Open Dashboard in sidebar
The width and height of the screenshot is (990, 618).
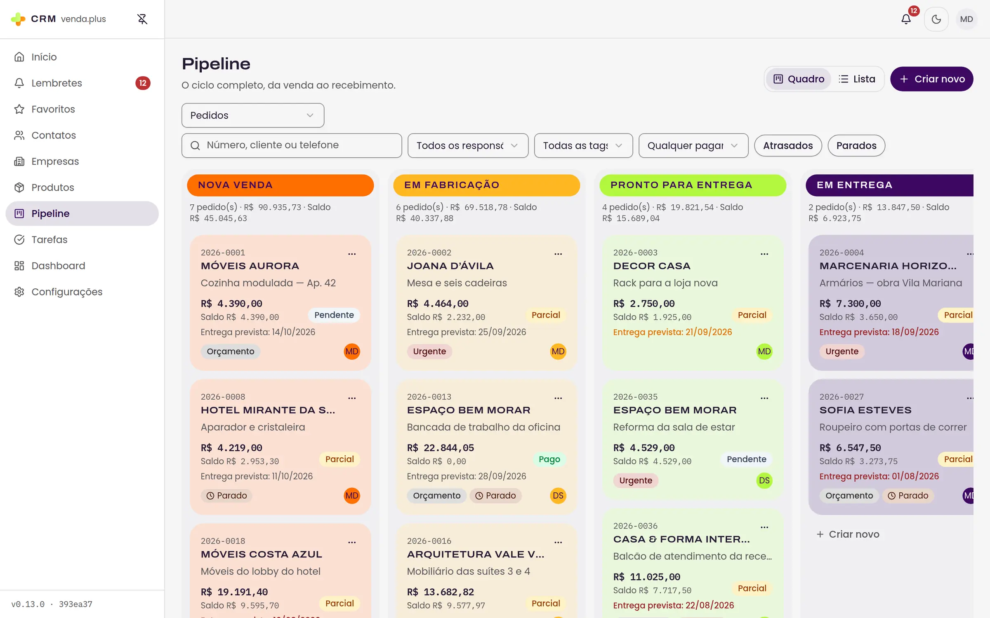pos(82,266)
